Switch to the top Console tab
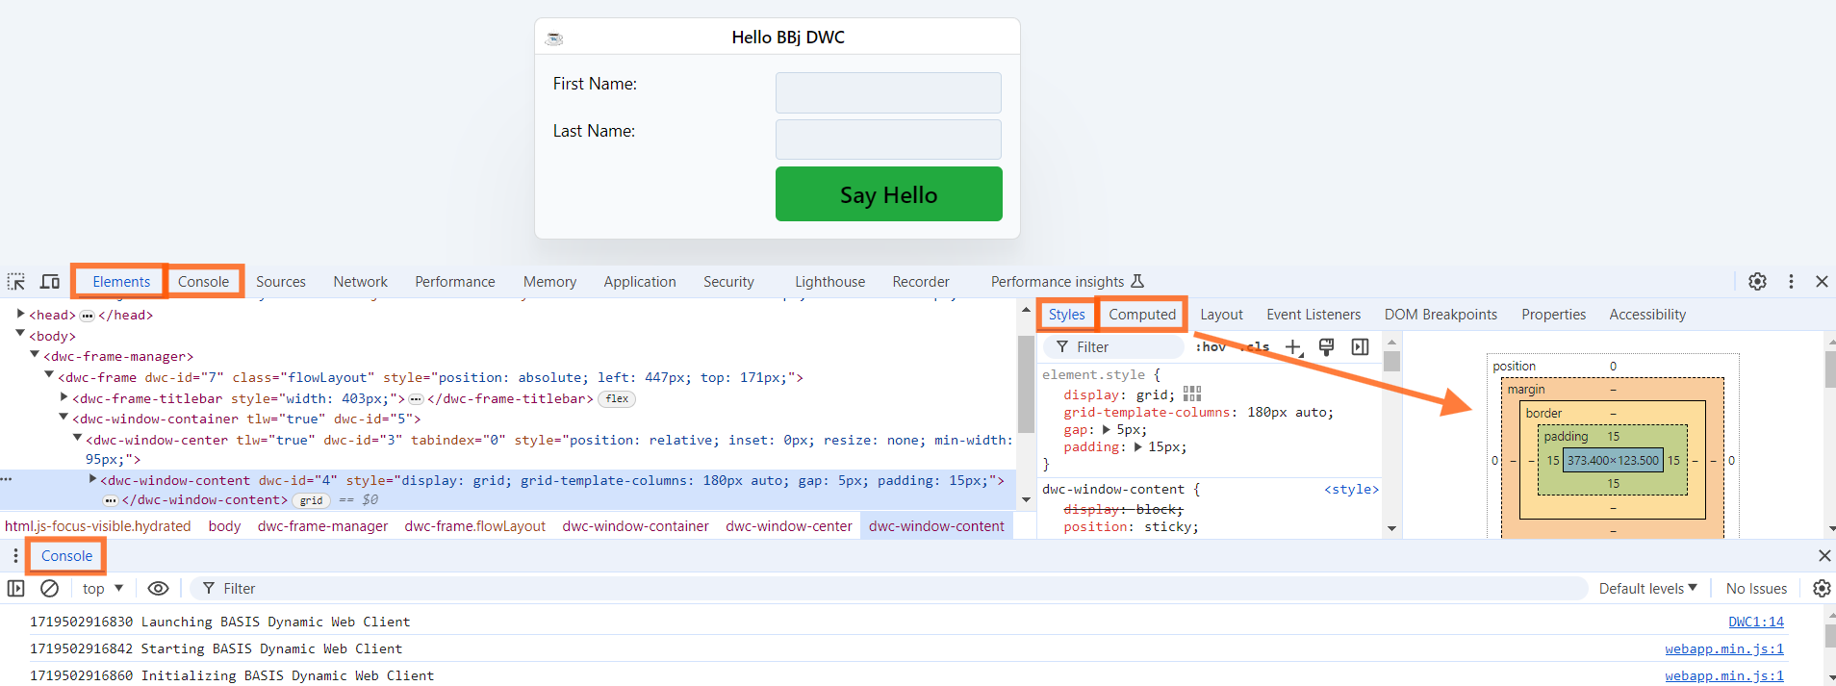 pyautogui.click(x=203, y=281)
